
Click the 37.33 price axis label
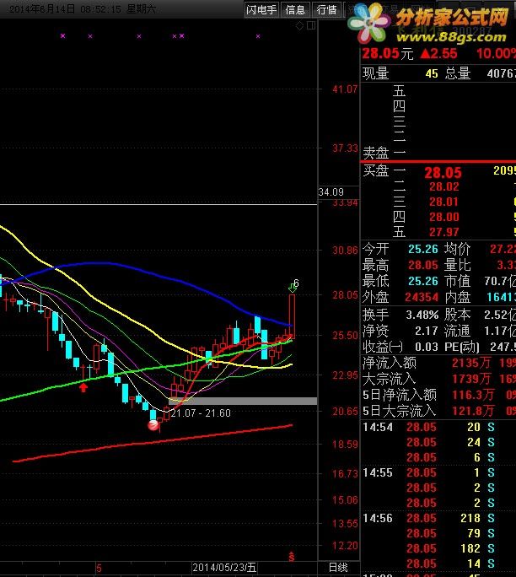345,148
